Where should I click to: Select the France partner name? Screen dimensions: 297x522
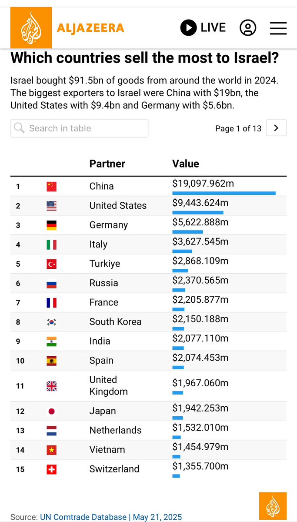(x=103, y=302)
